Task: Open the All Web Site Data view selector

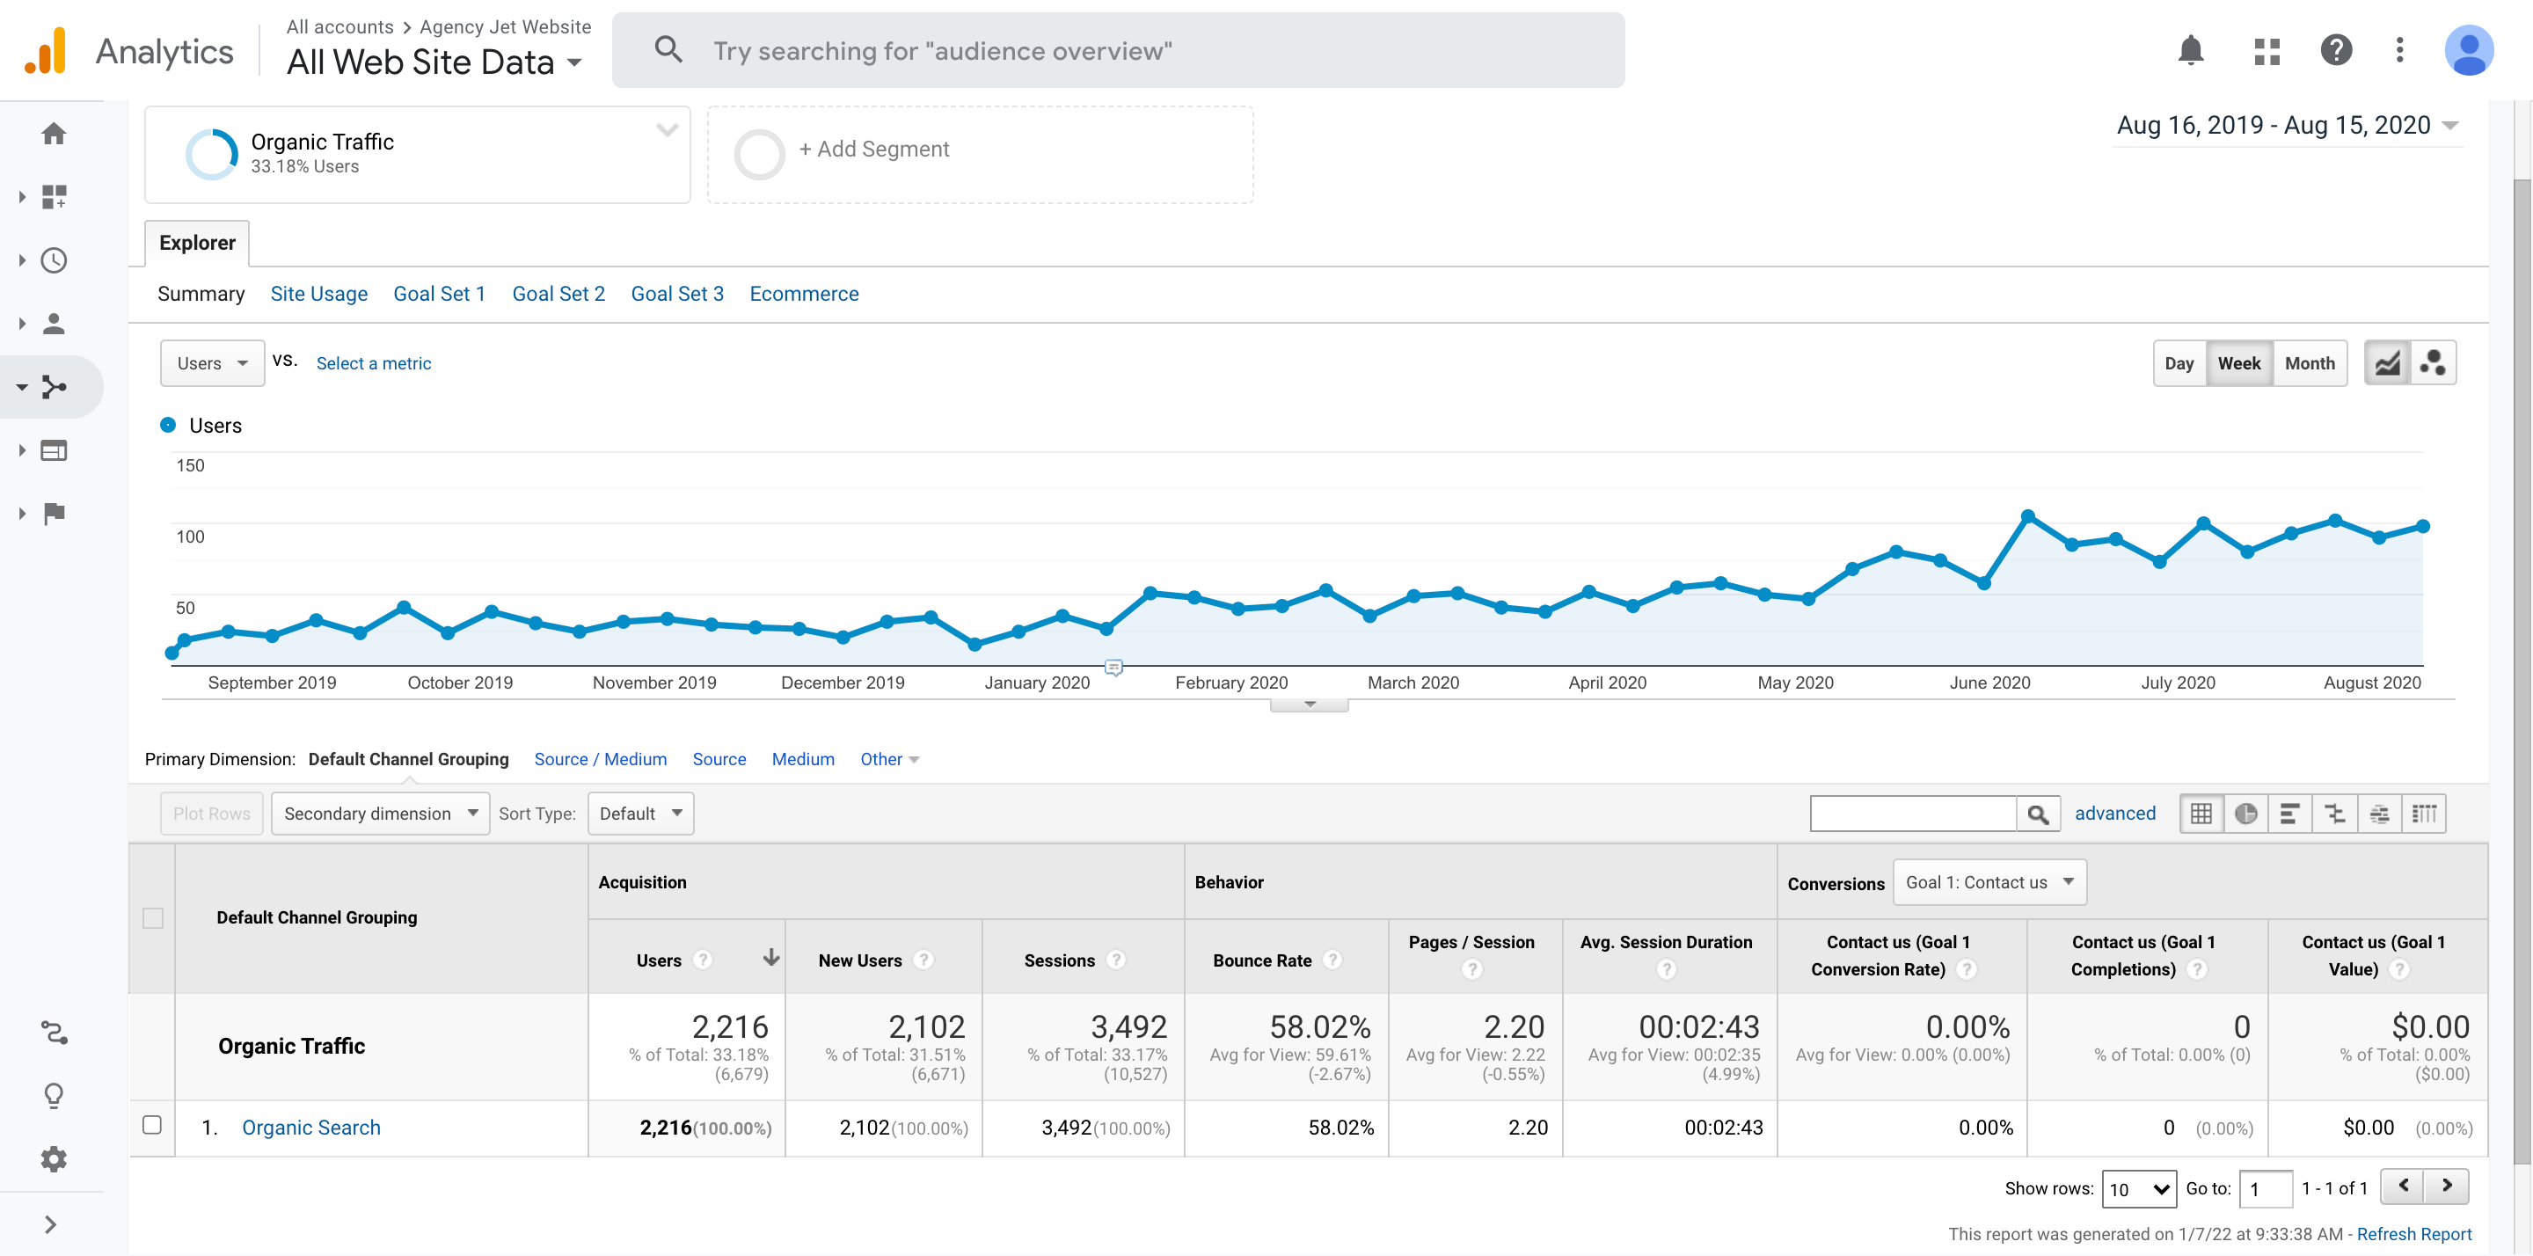Action: pyautogui.click(x=434, y=62)
